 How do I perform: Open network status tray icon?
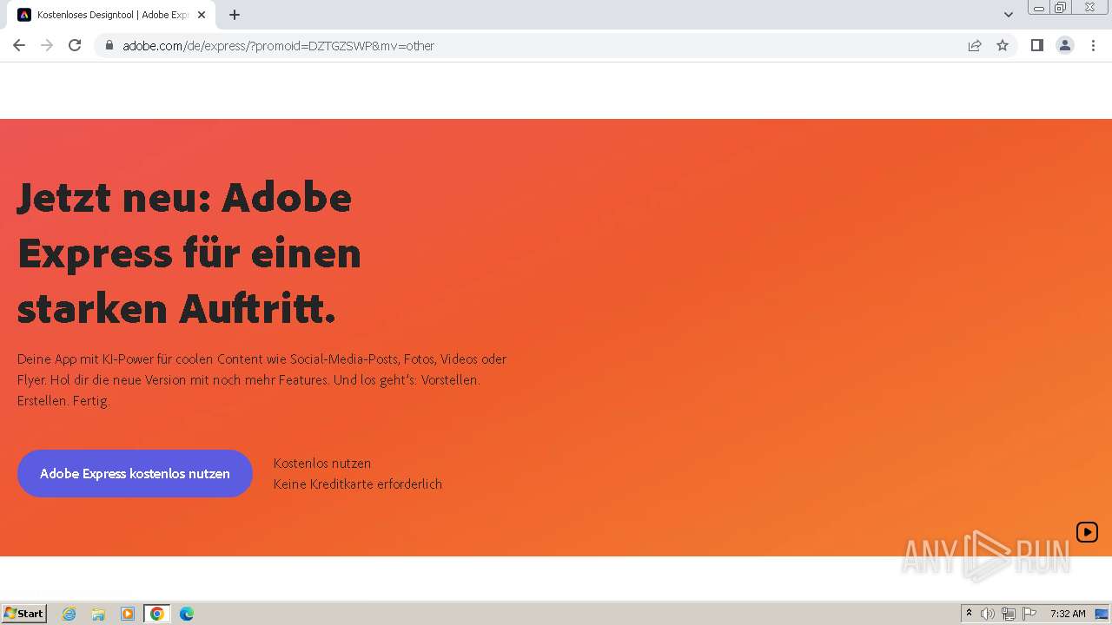(1009, 614)
